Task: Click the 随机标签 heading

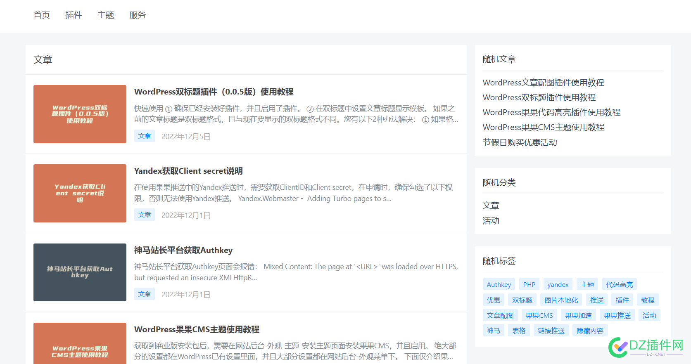Action: coord(499,261)
